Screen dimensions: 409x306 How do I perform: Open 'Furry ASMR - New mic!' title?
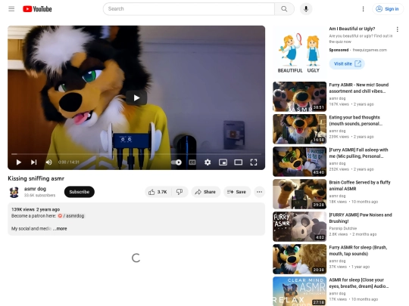(359, 88)
